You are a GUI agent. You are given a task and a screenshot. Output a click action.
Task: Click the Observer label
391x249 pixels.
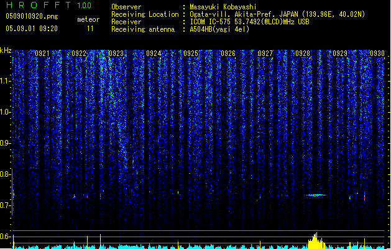click(126, 7)
